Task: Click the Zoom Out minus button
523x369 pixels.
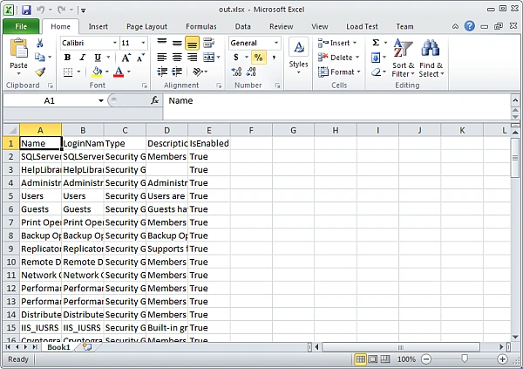Action: (x=426, y=359)
